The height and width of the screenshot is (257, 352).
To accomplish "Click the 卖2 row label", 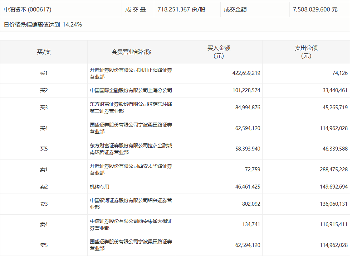I will [x=44, y=187].
